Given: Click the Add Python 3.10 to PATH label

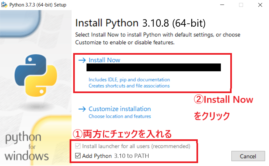Looking at the screenshot, I should coord(115,156).
